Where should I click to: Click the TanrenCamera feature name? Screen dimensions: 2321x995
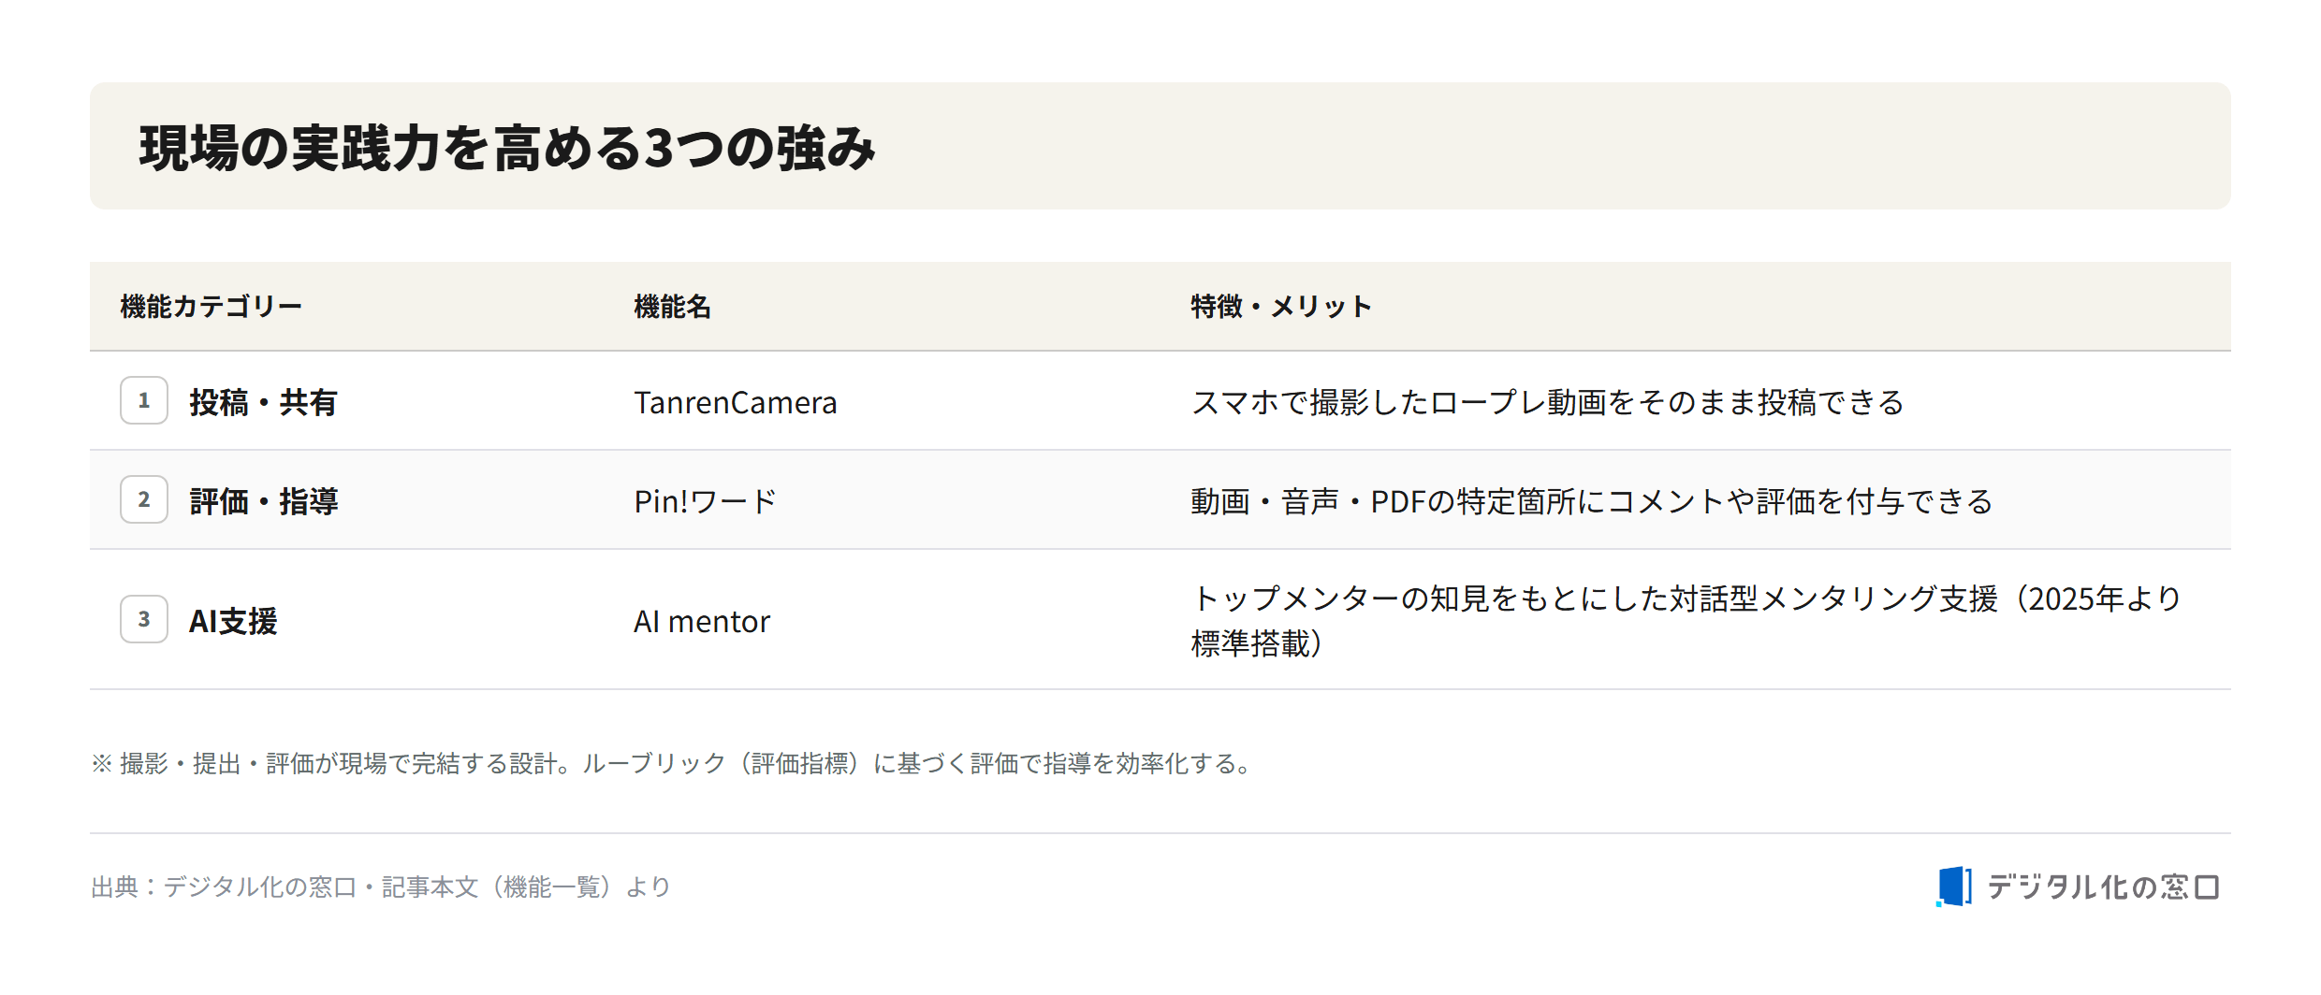tap(736, 402)
